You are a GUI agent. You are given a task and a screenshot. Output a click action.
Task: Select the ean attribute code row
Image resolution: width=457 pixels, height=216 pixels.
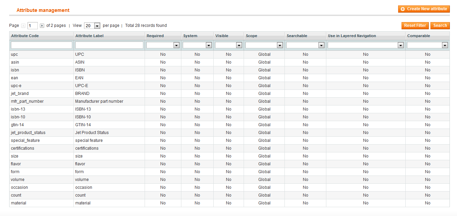tap(229, 78)
